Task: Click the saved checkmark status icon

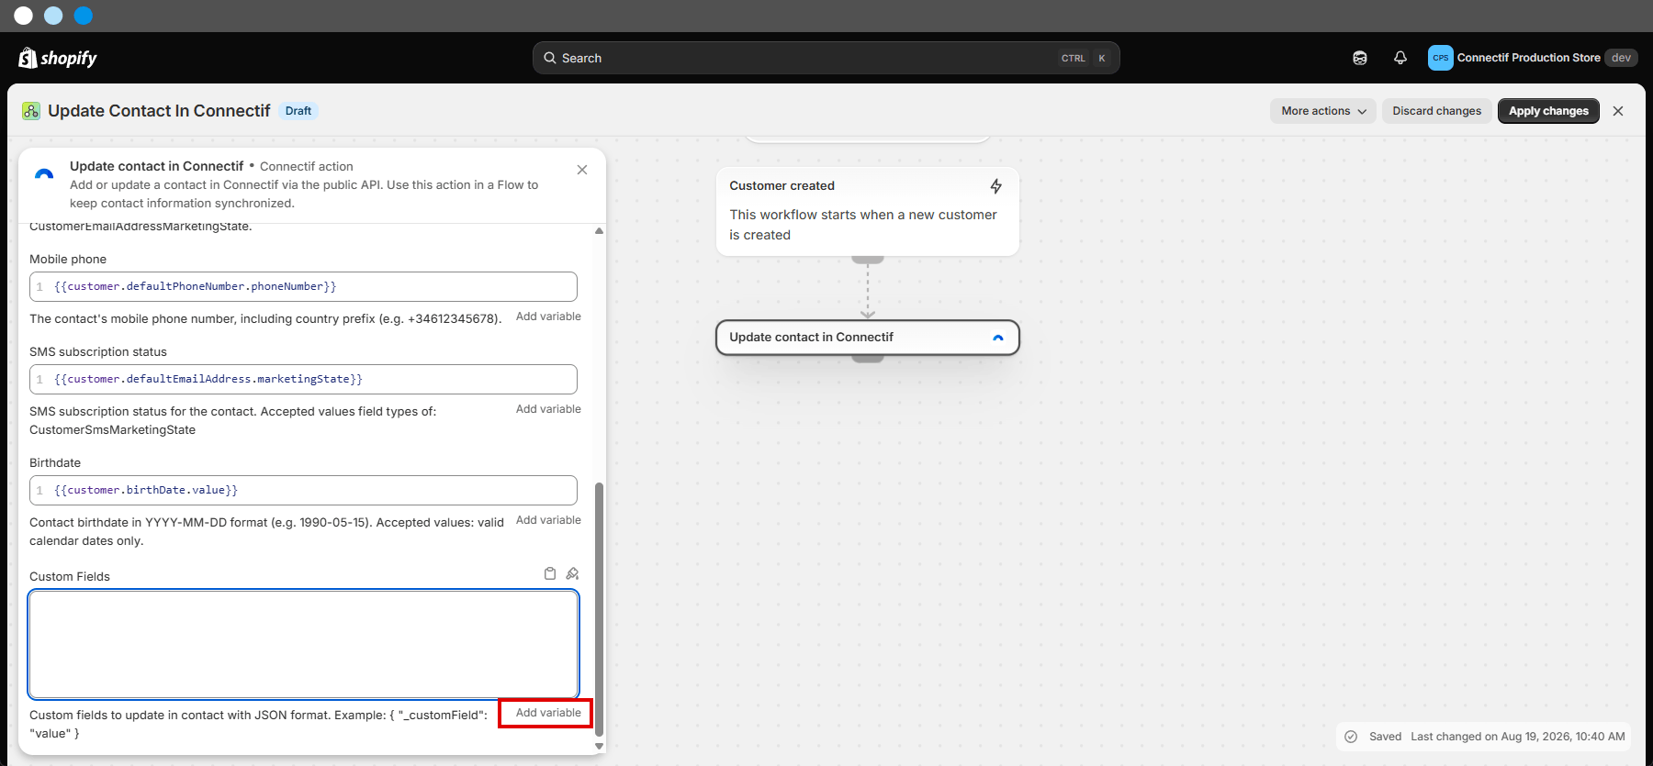Action: 1351,737
